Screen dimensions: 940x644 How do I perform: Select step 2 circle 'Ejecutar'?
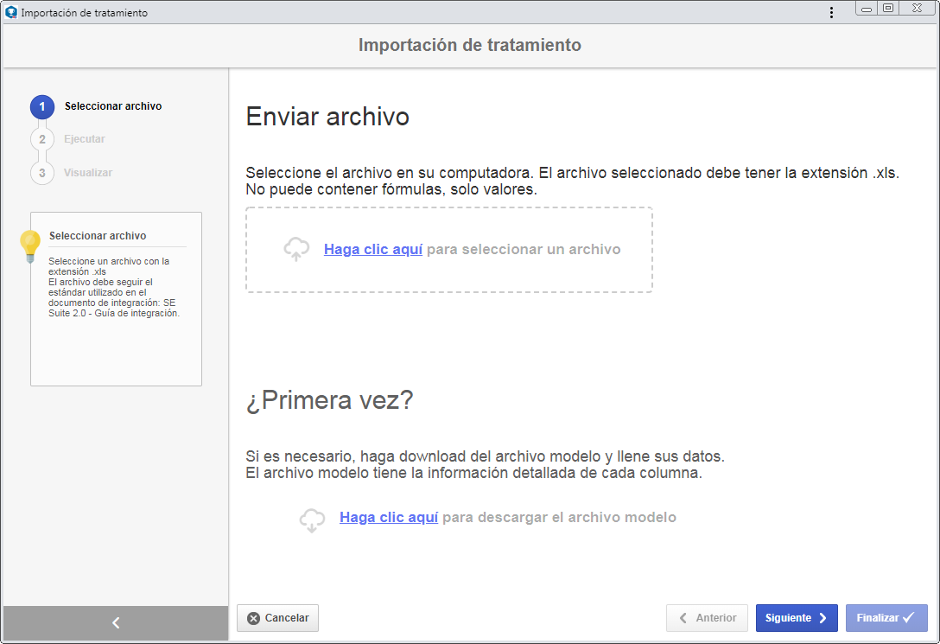click(42, 139)
